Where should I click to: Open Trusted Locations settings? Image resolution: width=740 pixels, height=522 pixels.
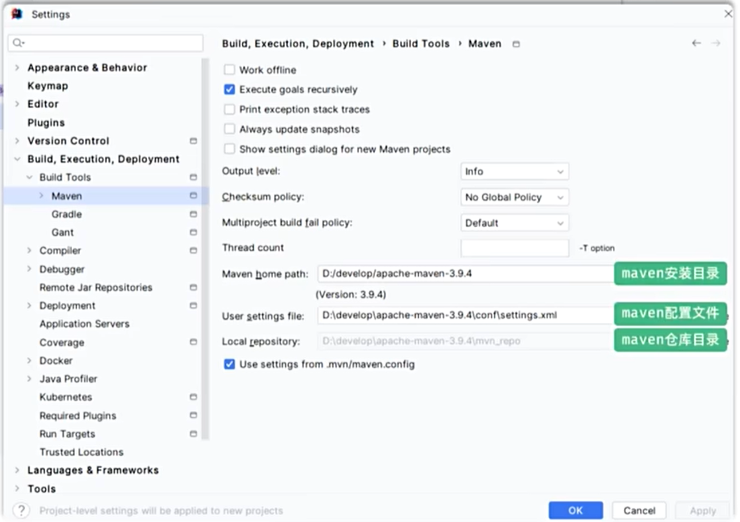[81, 452]
